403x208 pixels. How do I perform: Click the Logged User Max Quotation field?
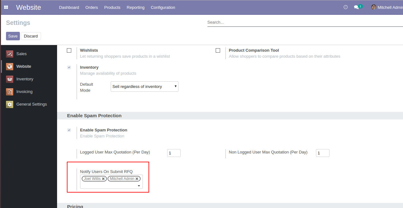coord(174,153)
